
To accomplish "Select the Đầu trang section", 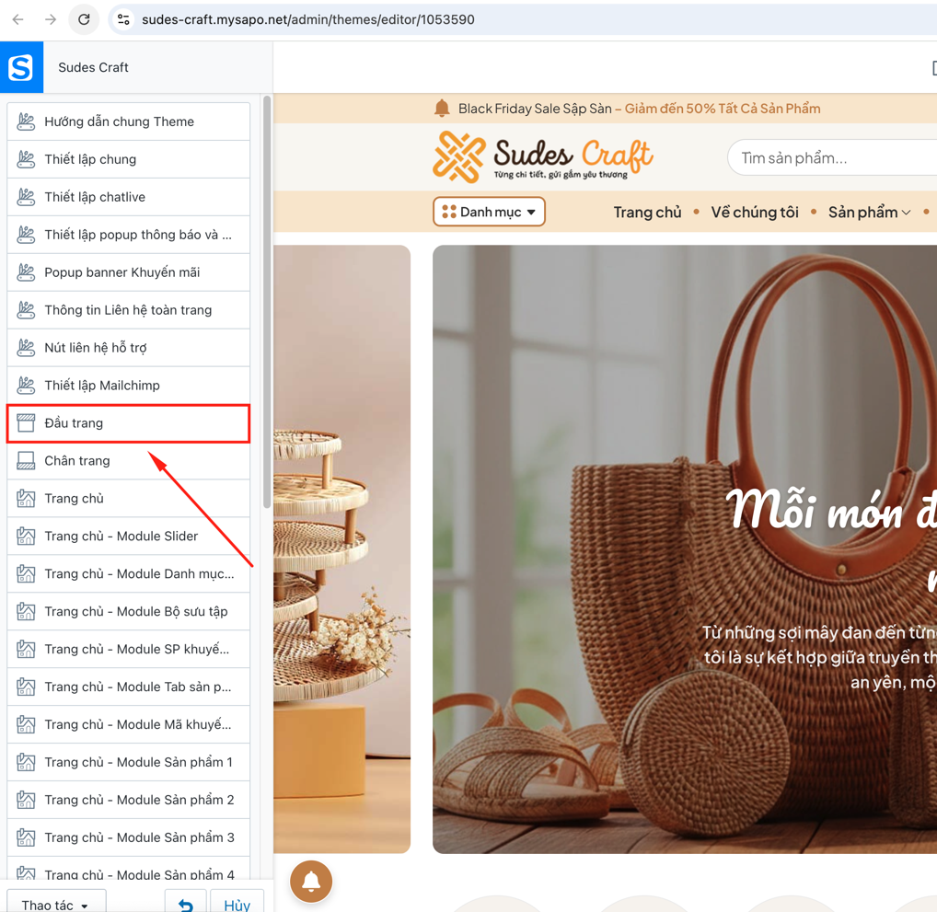I will pyautogui.click(x=129, y=423).
